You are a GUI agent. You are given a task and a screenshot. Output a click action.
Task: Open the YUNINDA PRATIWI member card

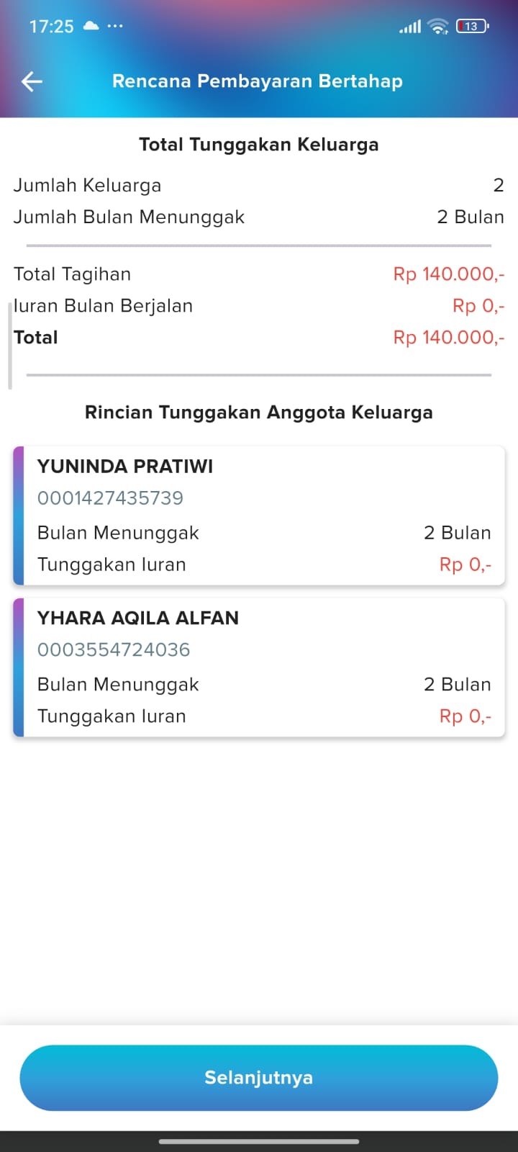(259, 515)
